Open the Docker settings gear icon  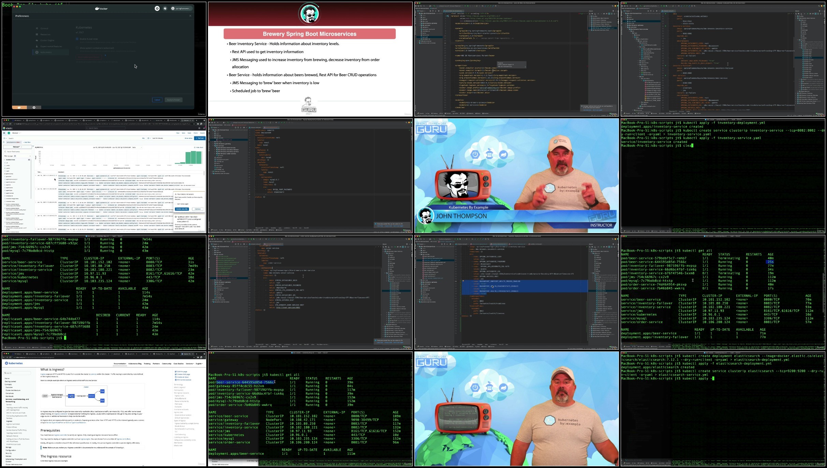pyautogui.click(x=157, y=9)
